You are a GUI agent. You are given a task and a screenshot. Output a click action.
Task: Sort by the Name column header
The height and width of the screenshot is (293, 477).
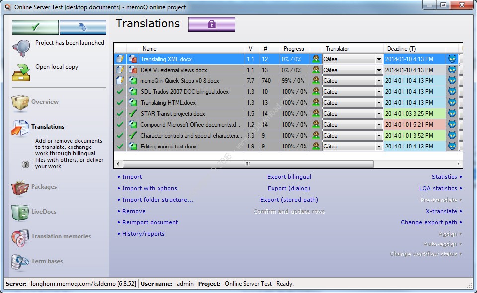[192, 49]
